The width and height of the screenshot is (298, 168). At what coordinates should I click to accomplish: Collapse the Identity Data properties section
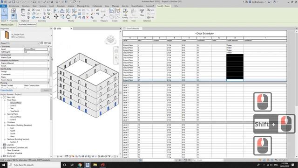pyautogui.click(x=48, y=69)
